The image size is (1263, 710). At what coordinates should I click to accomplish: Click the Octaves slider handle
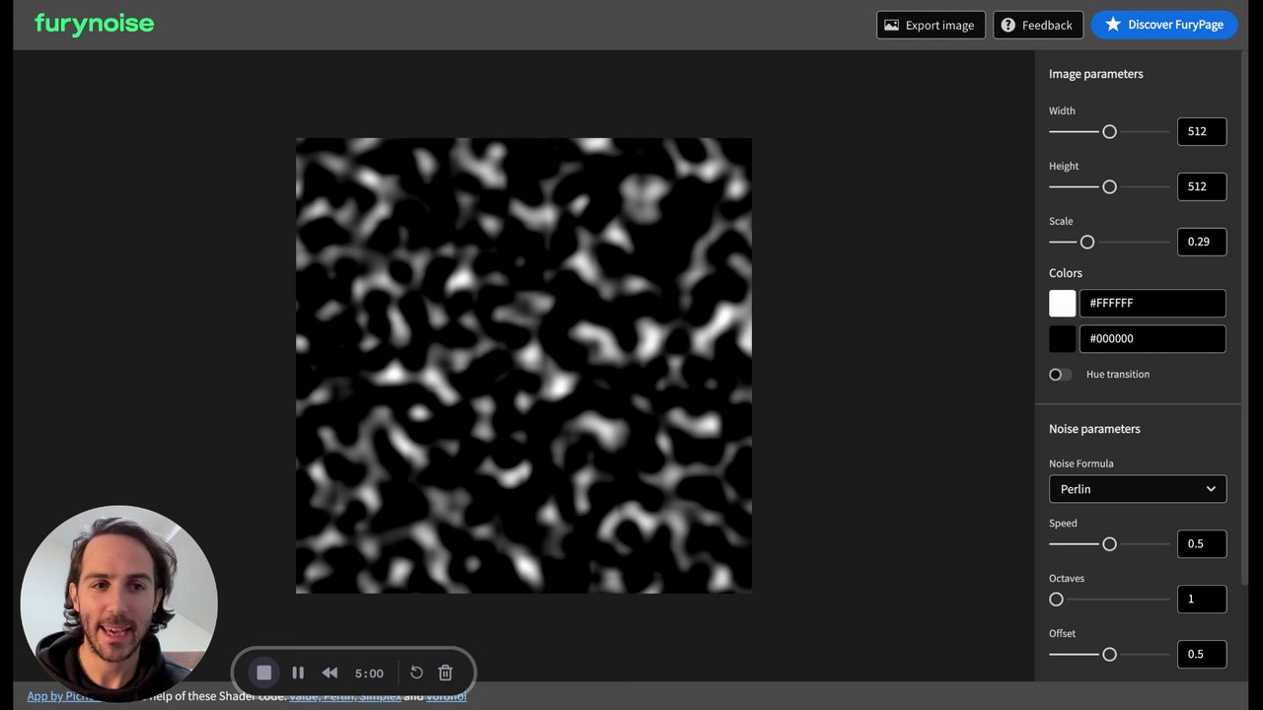coord(1056,599)
